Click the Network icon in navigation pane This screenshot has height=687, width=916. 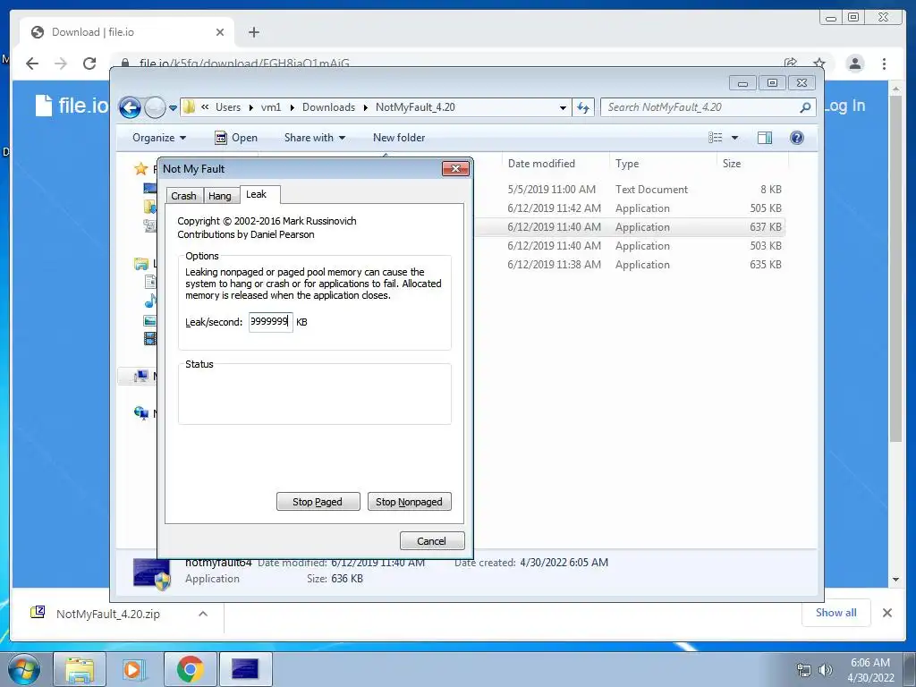click(140, 413)
